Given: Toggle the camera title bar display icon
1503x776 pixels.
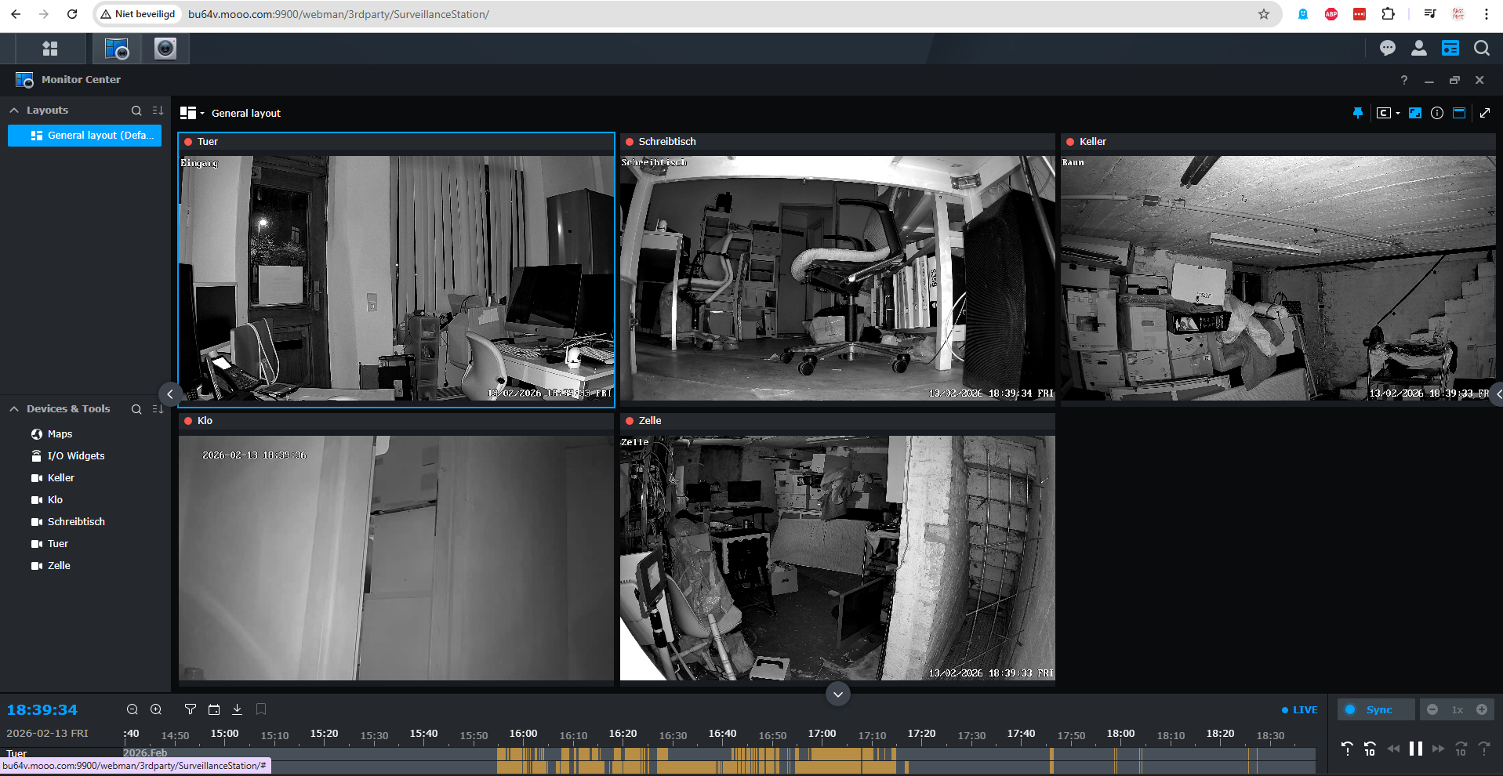Looking at the screenshot, I should pos(1459,113).
